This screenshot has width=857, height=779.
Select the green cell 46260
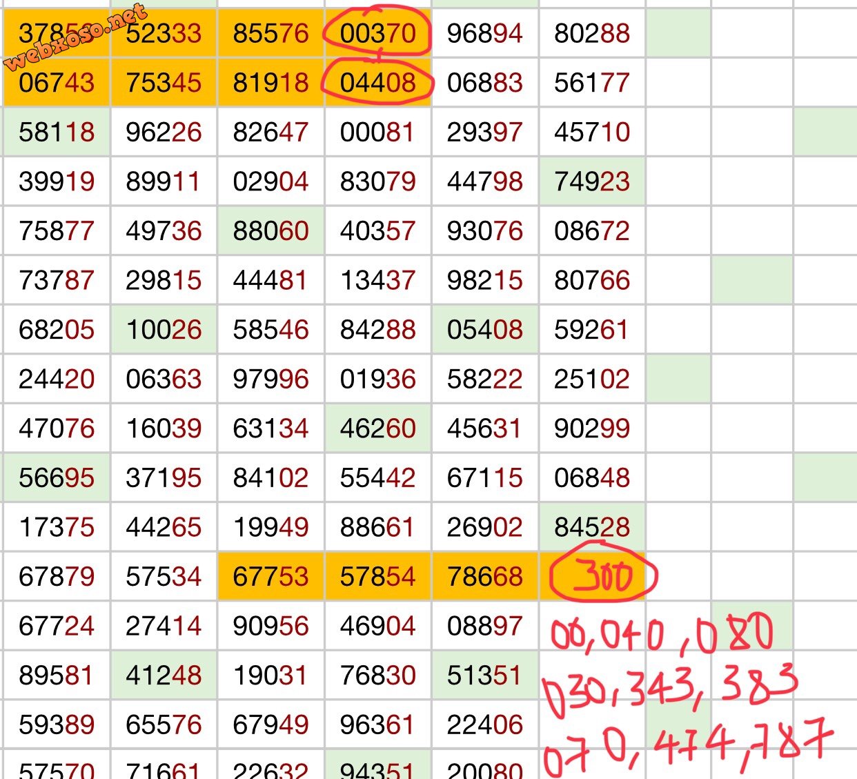[378, 428]
